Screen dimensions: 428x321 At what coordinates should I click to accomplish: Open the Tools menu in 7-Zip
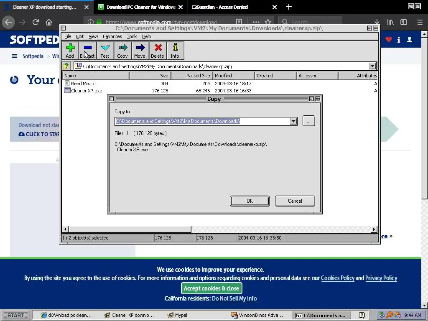click(x=132, y=36)
